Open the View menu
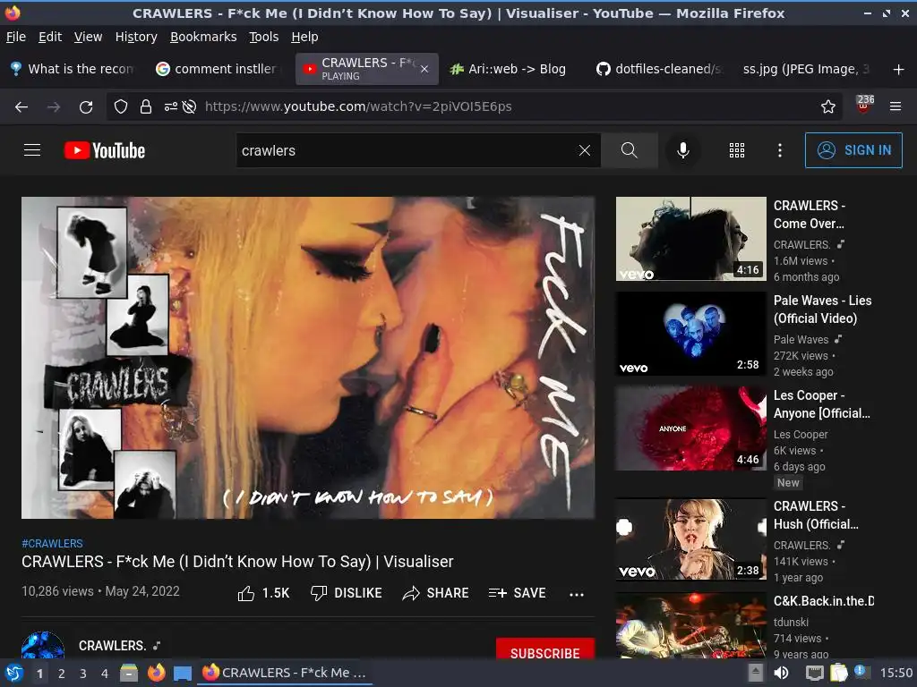This screenshot has height=687, width=917. (89, 37)
